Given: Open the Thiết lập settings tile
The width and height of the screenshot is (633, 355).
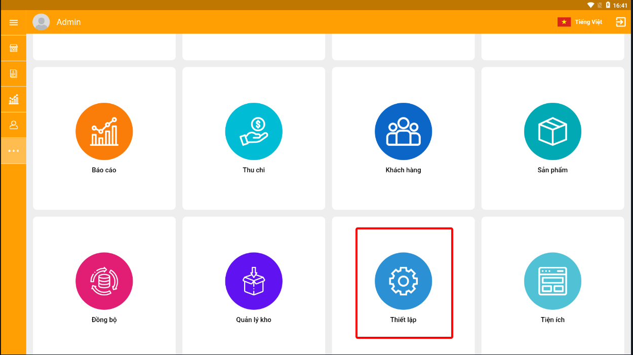Looking at the screenshot, I should [403, 287].
